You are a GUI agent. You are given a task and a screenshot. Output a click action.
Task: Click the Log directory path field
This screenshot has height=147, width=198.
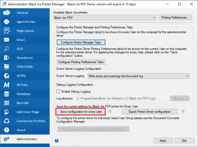pyautogui.click(x=122, y=98)
